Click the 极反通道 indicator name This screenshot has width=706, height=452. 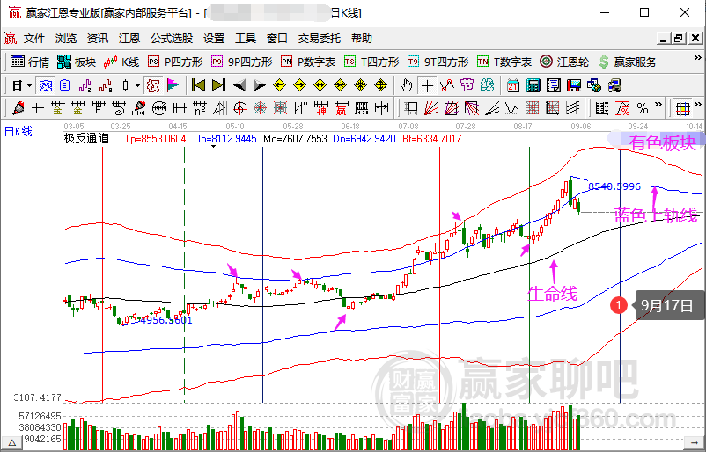[87, 139]
